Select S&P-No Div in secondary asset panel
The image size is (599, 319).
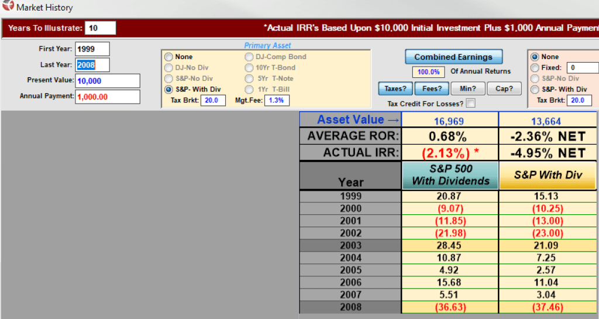535,78
